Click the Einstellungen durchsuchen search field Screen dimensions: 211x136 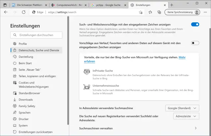(36, 35)
